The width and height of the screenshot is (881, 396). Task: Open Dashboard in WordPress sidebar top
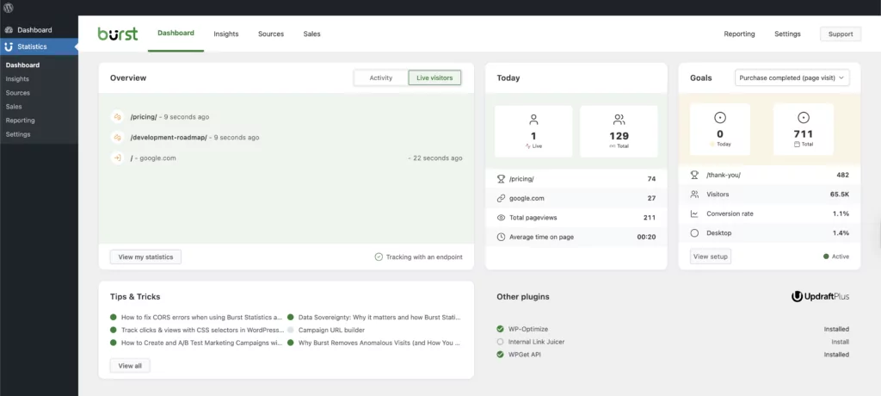40,30
